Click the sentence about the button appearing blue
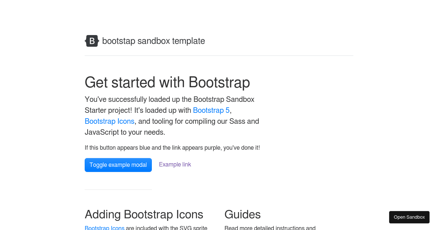This screenshot has width=438, height=230. [172, 147]
